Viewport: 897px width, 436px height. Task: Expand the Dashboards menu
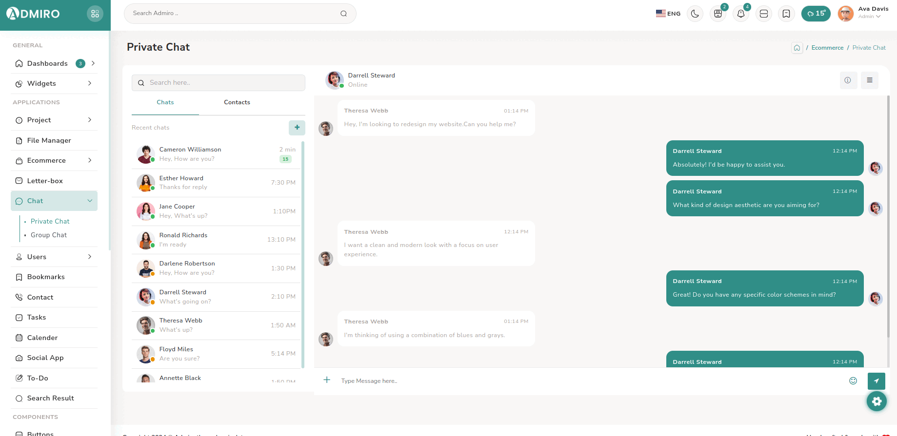click(55, 63)
